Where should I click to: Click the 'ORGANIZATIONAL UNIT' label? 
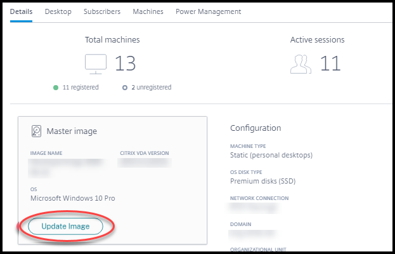point(258,250)
